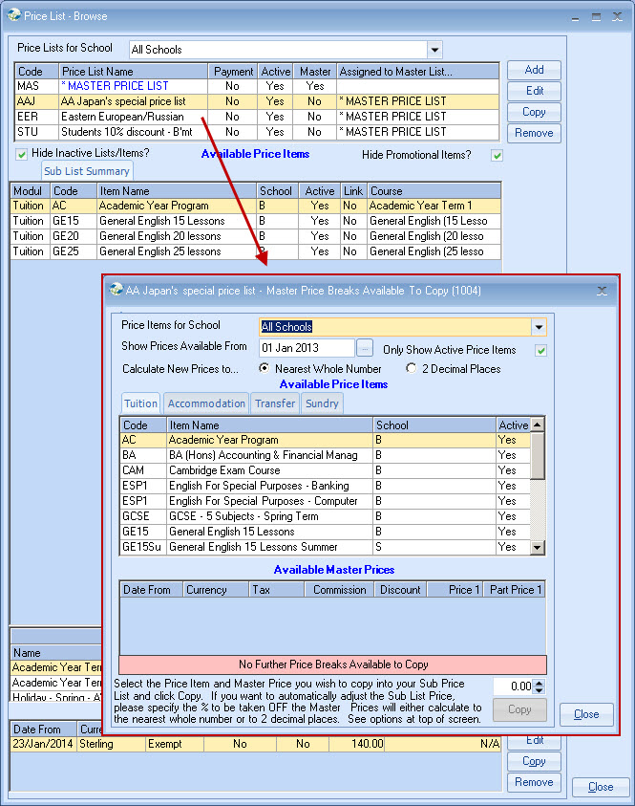The width and height of the screenshot is (635, 806).
Task: Toggle Hide Inactive Lists/Items checkbox
Action: [22, 153]
